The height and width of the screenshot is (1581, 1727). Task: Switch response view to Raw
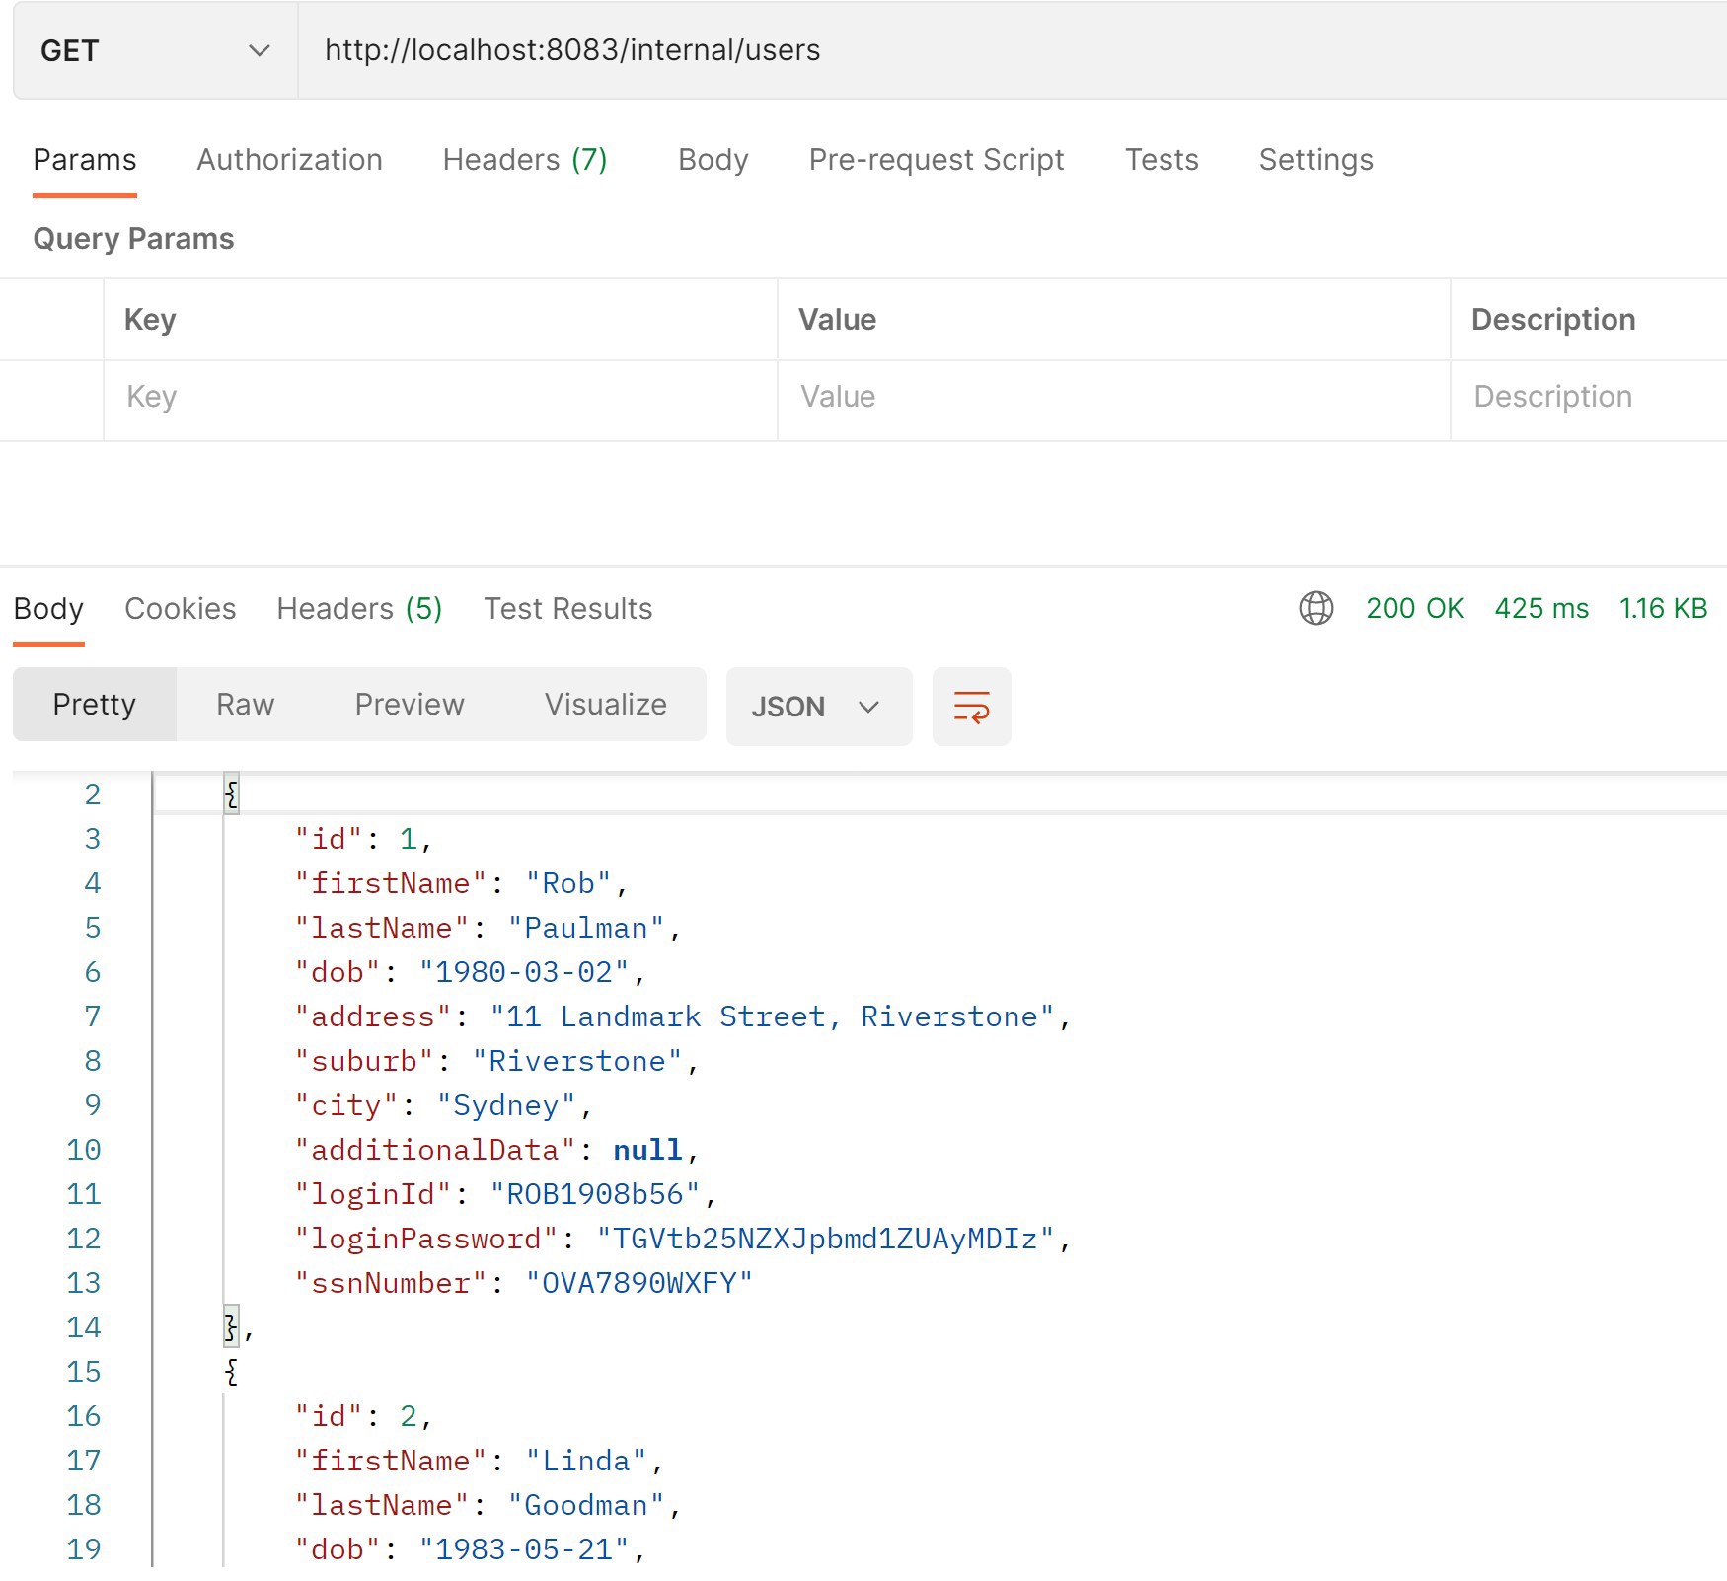point(245,705)
